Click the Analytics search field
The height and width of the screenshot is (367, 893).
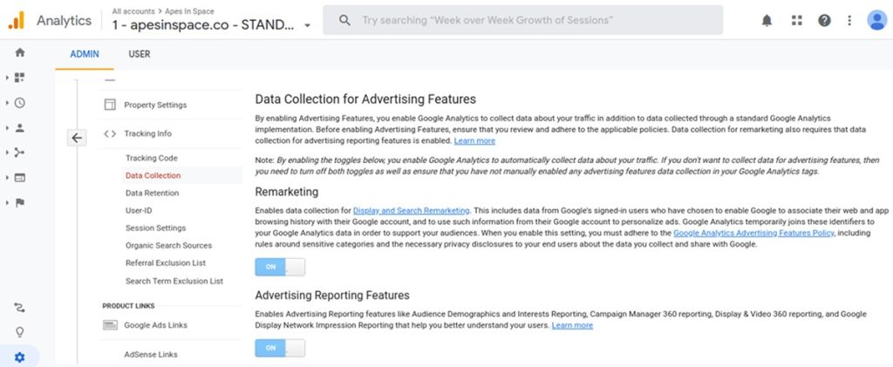pyautogui.click(x=522, y=20)
